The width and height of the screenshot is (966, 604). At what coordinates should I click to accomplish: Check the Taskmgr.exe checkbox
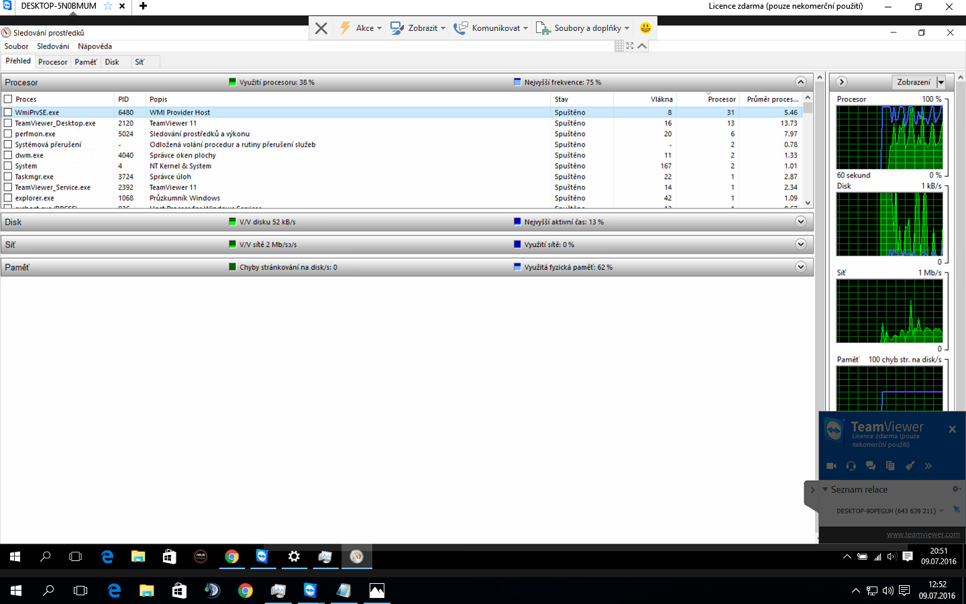tap(8, 177)
